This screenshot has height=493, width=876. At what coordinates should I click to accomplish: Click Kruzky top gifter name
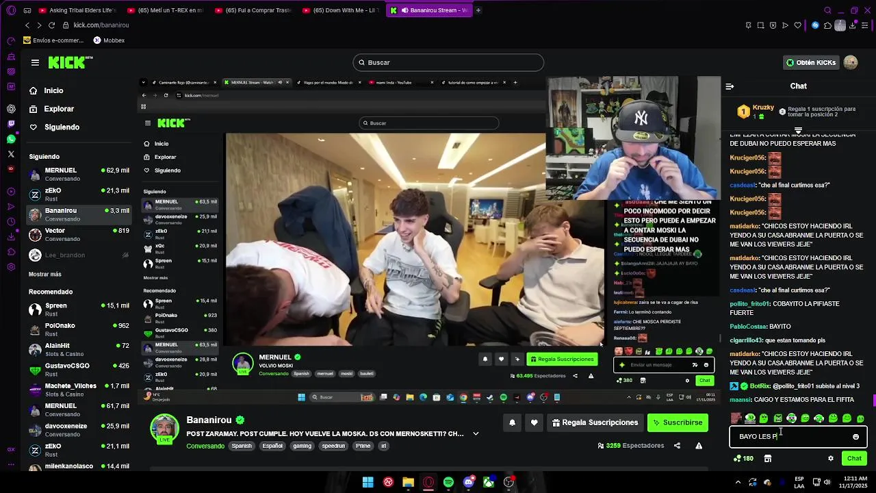pos(763,108)
